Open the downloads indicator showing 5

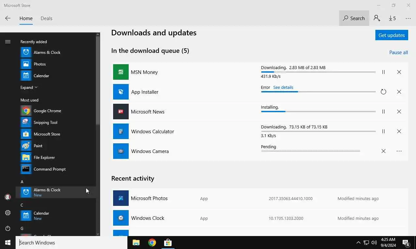point(392,18)
